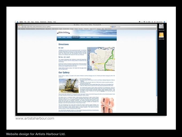Go to the ARTISTS navigation tab

[x=69, y=37]
